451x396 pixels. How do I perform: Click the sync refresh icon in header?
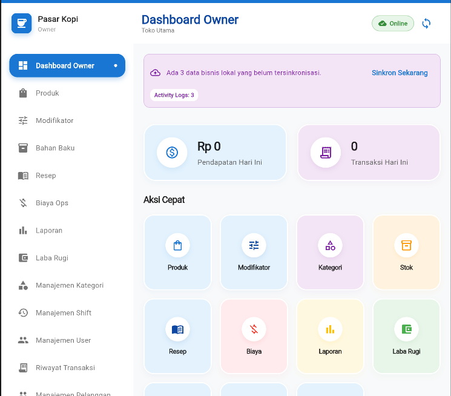426,24
